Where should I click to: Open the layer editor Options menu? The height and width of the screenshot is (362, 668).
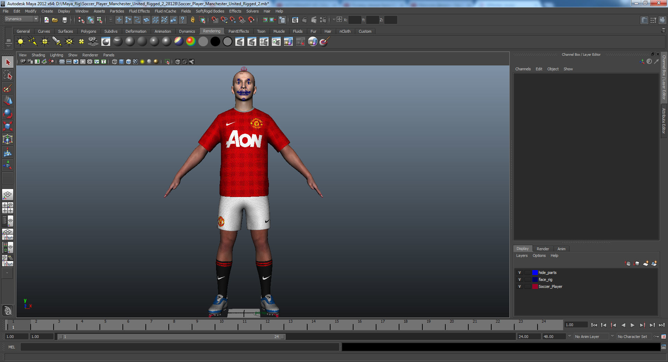539,255
